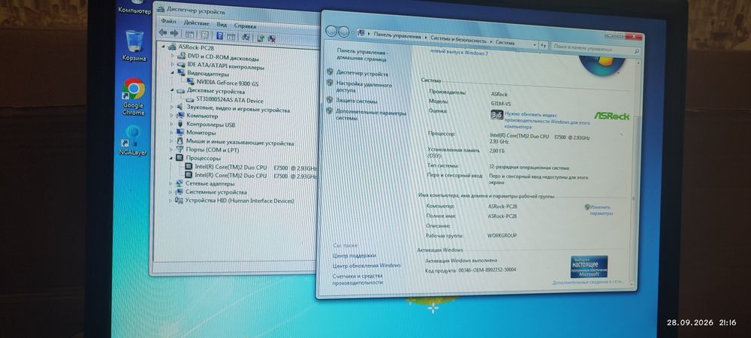The image size is (751, 338).
Task: Collapse ASRock-PC28 root node
Action: [163, 47]
